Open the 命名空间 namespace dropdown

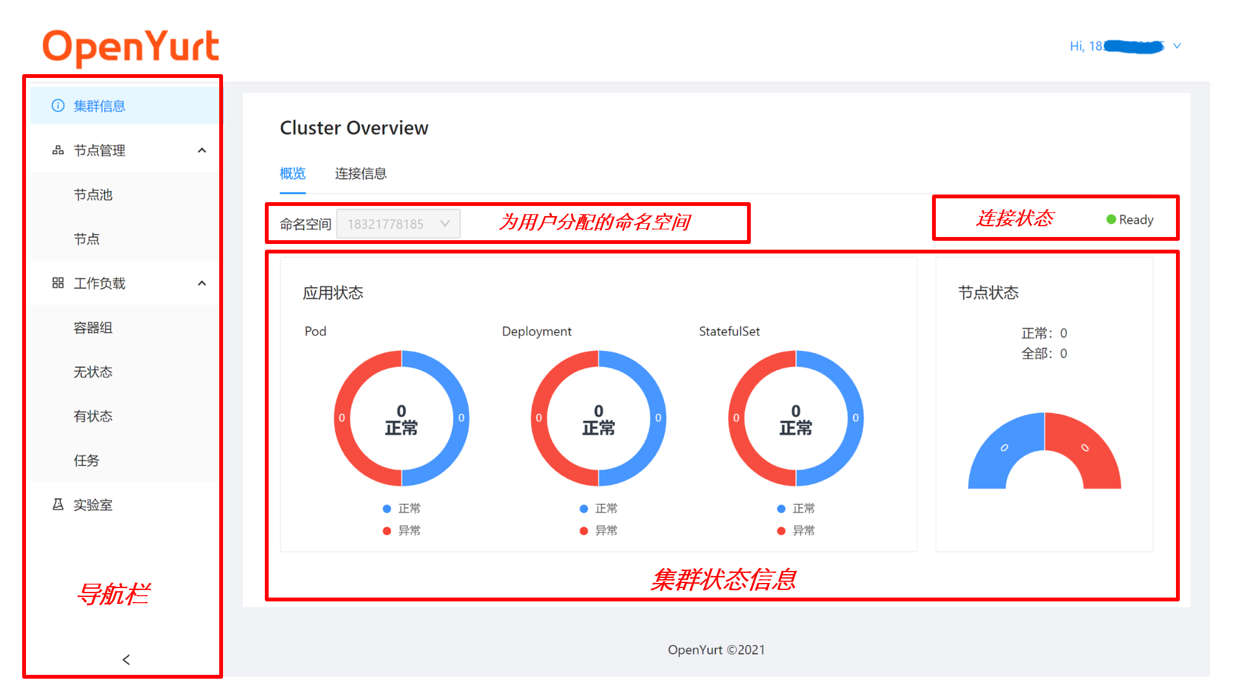398,224
